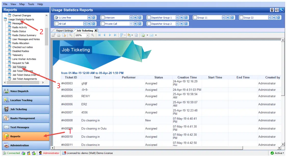
Task: Print the Job Ticketing report
Action: tap(59, 35)
